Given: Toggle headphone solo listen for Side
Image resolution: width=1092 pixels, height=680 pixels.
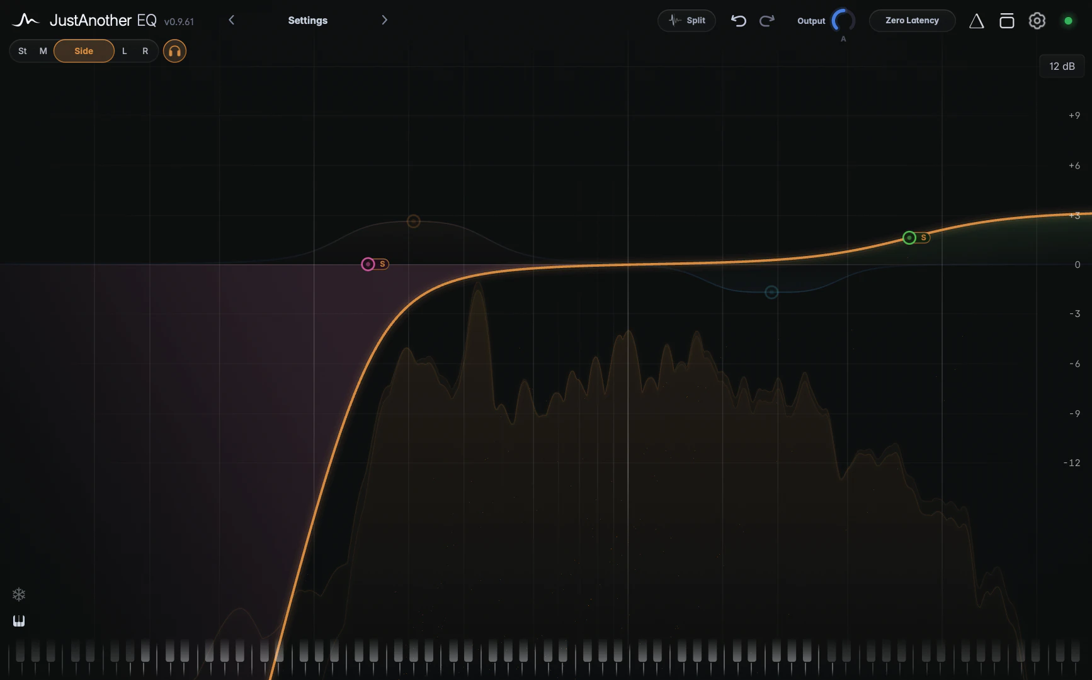Looking at the screenshot, I should click(174, 51).
